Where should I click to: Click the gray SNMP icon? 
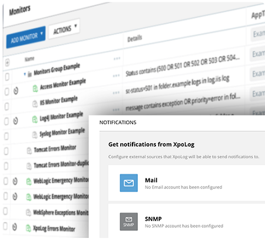click(x=129, y=221)
